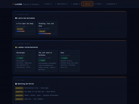Click the Ciencia & Fantasía tagline
This screenshot has width=139, height=104.
point(31,4)
